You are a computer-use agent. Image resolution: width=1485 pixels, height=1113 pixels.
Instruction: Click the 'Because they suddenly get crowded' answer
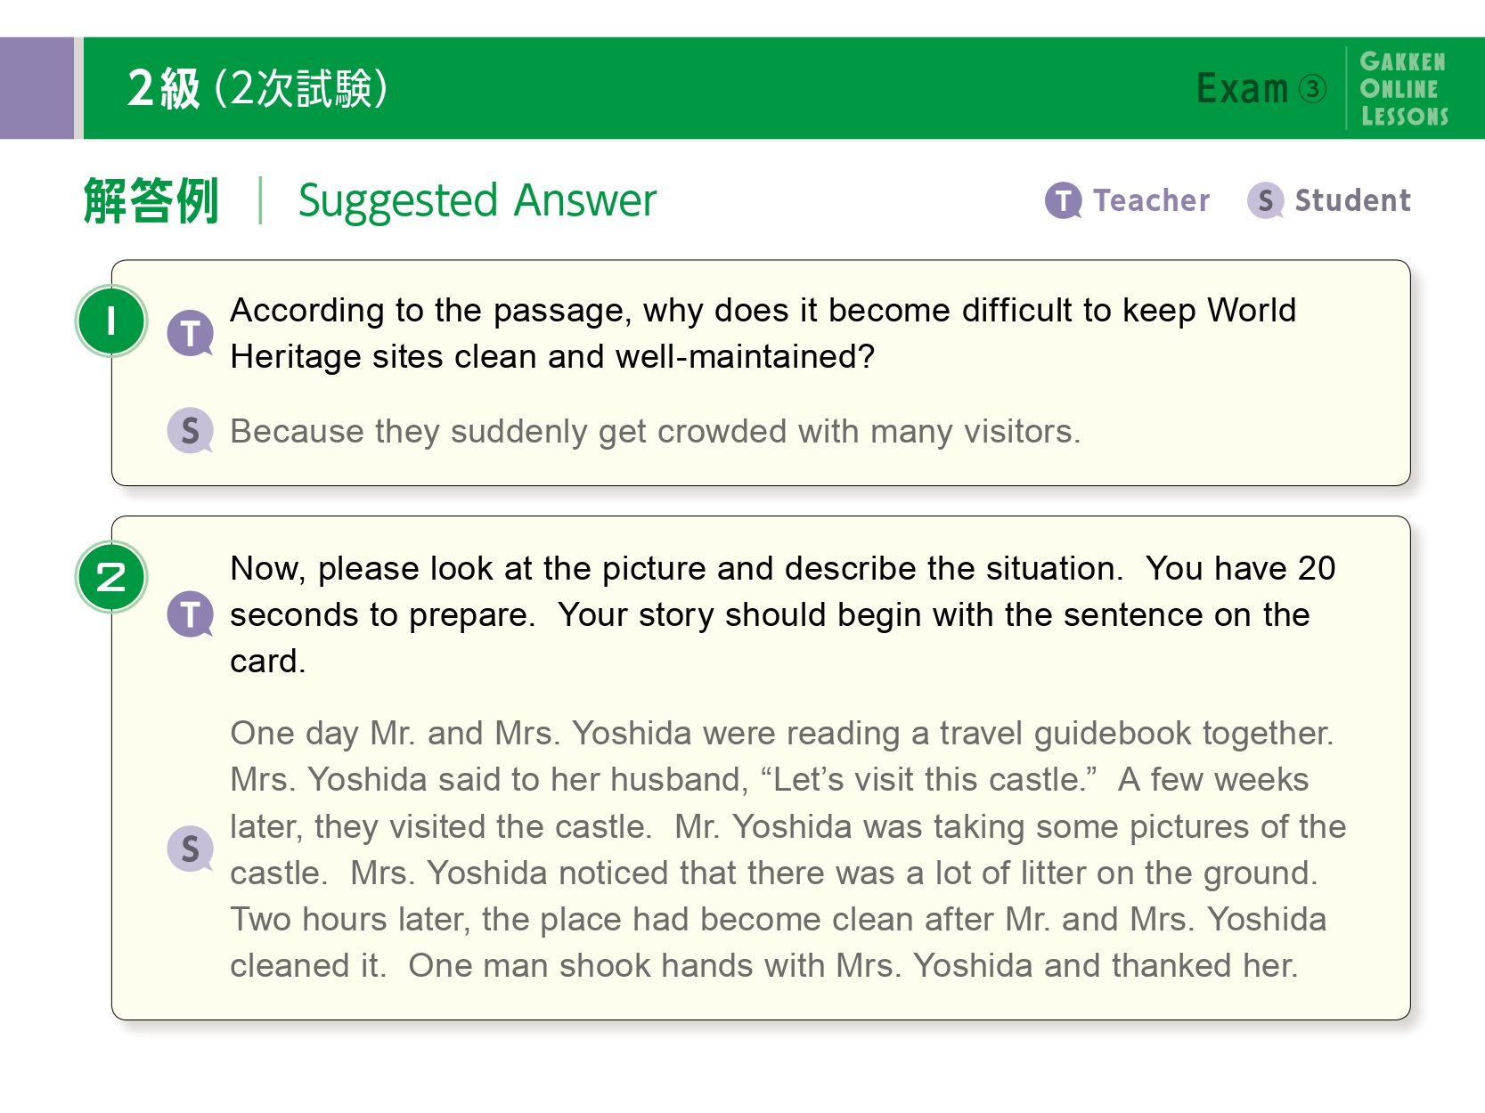[x=655, y=432]
